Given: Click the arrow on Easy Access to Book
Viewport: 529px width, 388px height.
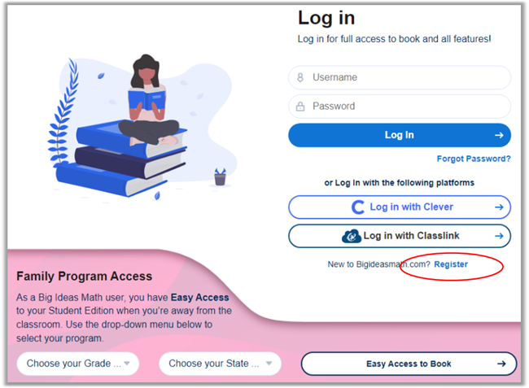Looking at the screenshot, I should [x=501, y=364].
